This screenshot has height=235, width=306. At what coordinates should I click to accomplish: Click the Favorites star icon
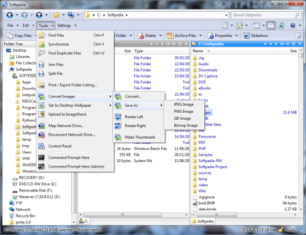pos(56,15)
